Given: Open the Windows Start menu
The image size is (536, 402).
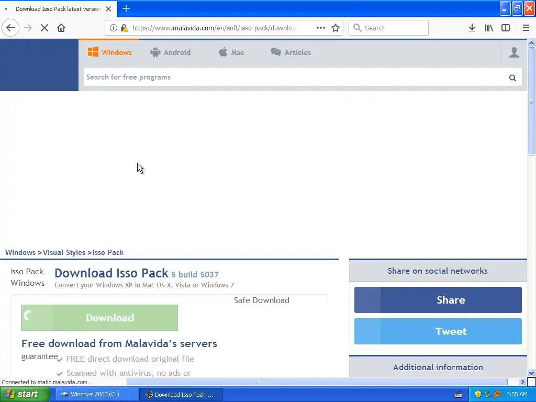Looking at the screenshot, I should click(x=25, y=394).
